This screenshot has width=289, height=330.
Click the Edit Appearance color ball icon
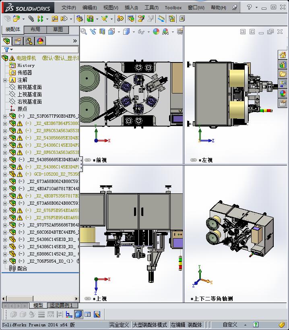pyautogui.click(x=156, y=31)
